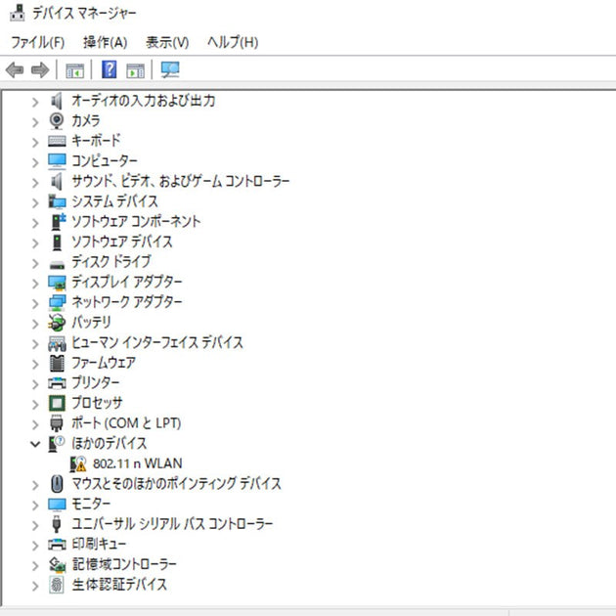This screenshot has width=616, height=616.
Task: Expand the キーボード category arrow
Action: pos(35,142)
